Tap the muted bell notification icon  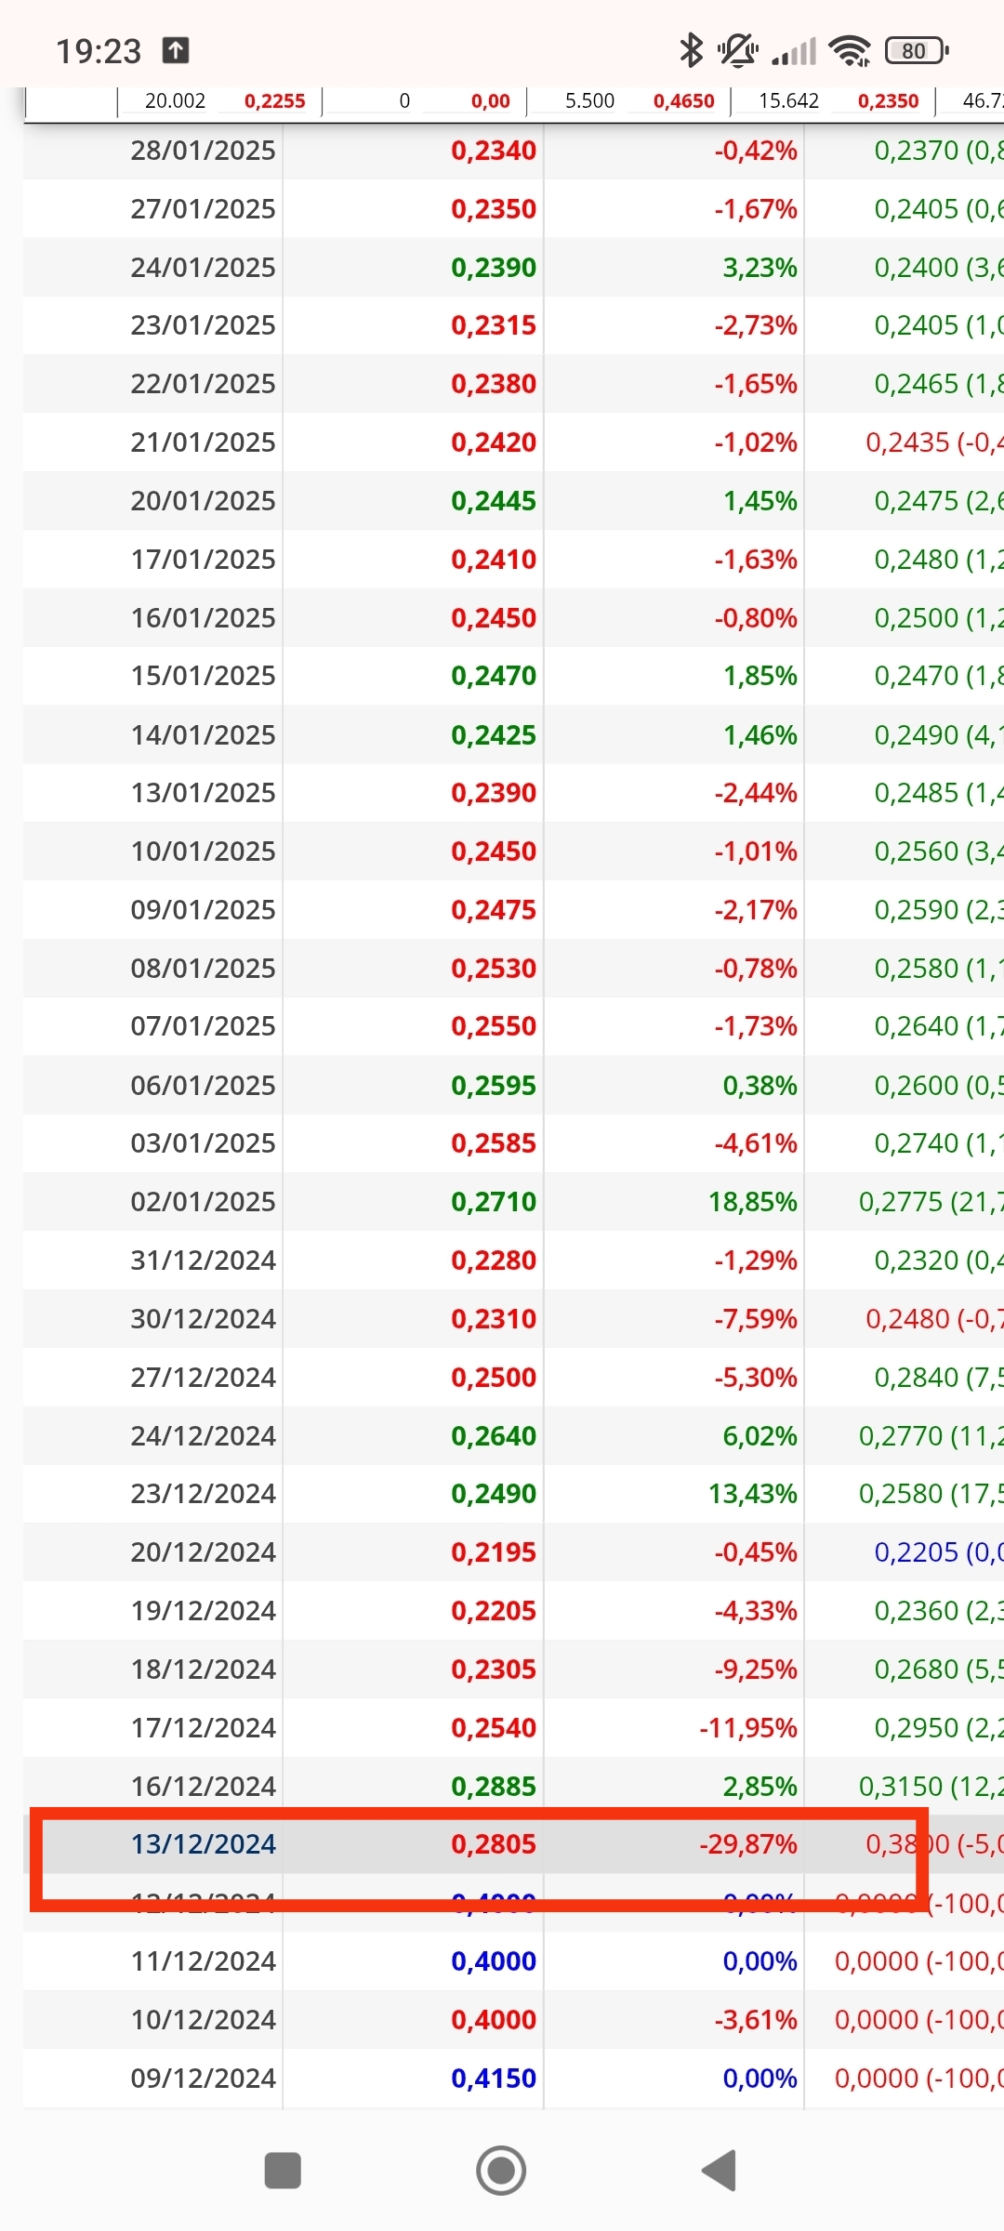(x=738, y=50)
